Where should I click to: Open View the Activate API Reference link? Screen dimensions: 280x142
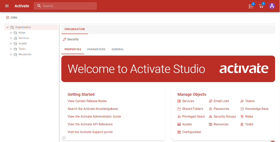click(90, 125)
